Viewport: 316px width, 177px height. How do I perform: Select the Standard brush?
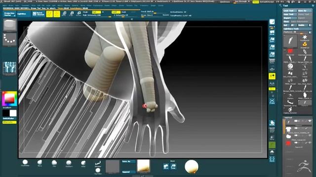pos(69,163)
